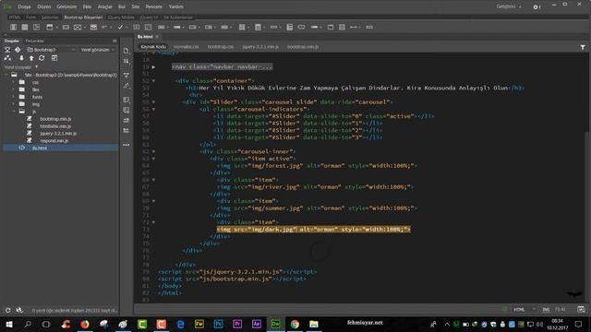Click the Apply Comment icon in code toolbar
Image resolution: width=591 pixels, height=332 pixels.
(127, 100)
